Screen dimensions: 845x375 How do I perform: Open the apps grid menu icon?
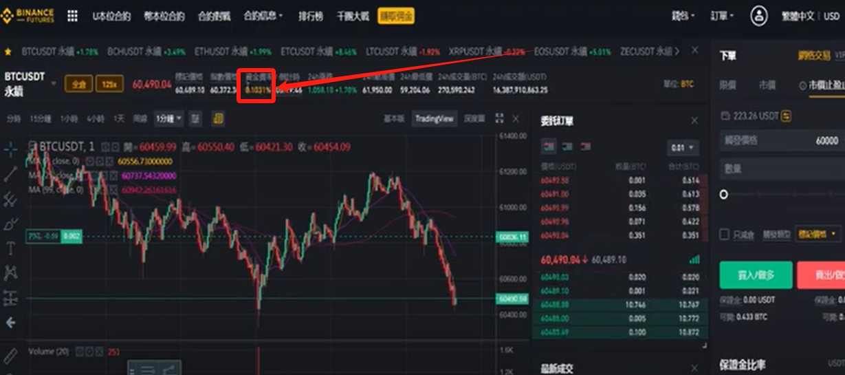72,16
